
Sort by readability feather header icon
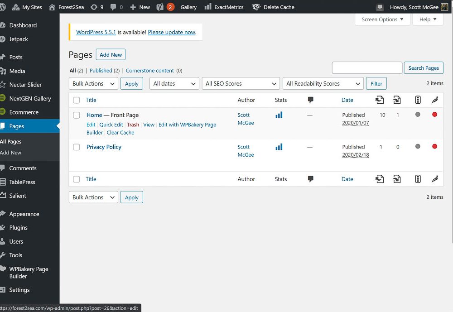pyautogui.click(x=434, y=100)
